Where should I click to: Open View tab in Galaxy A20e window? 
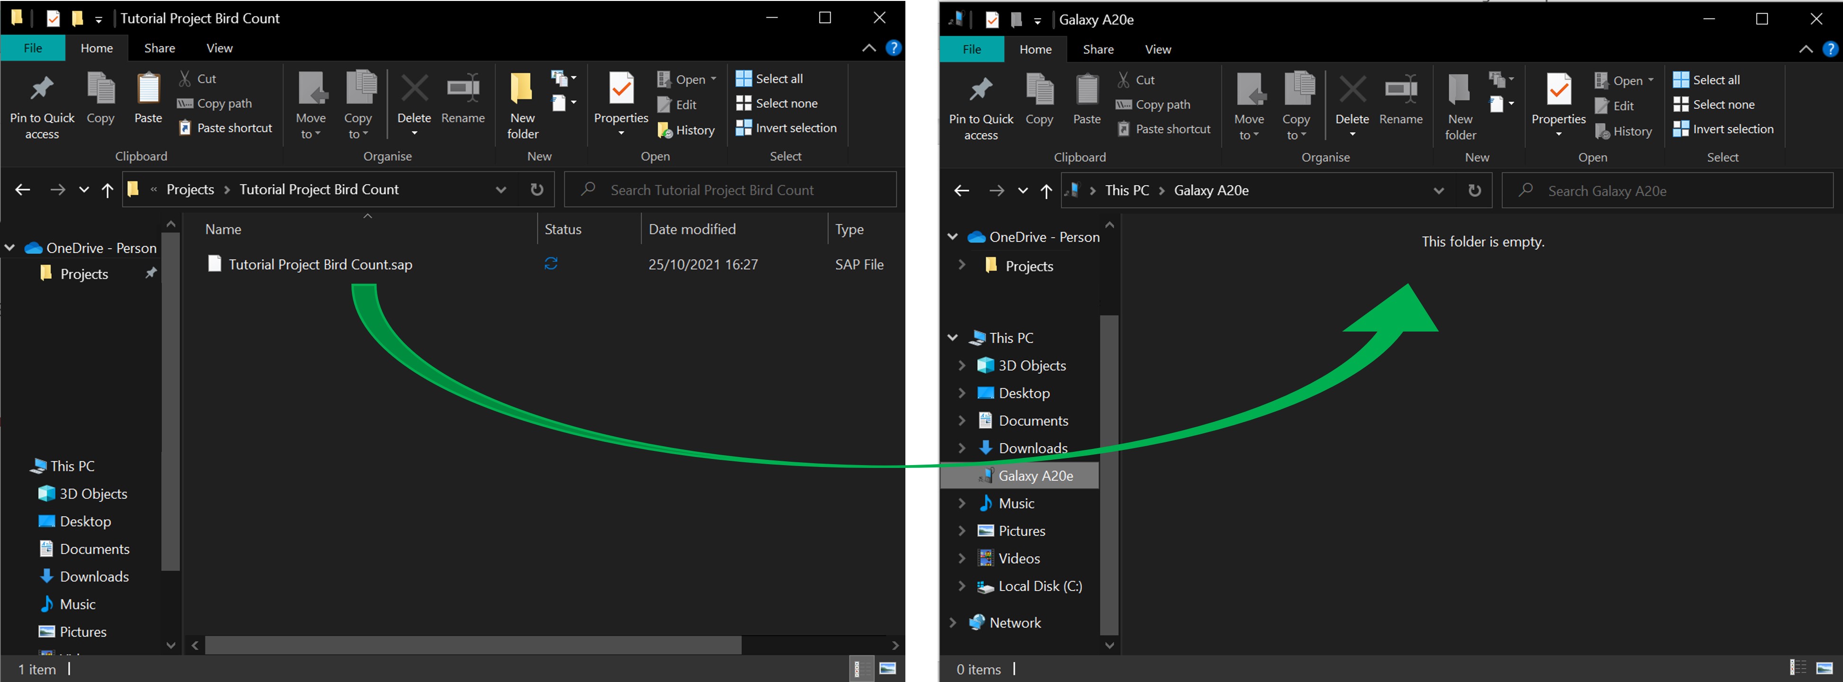1158,49
